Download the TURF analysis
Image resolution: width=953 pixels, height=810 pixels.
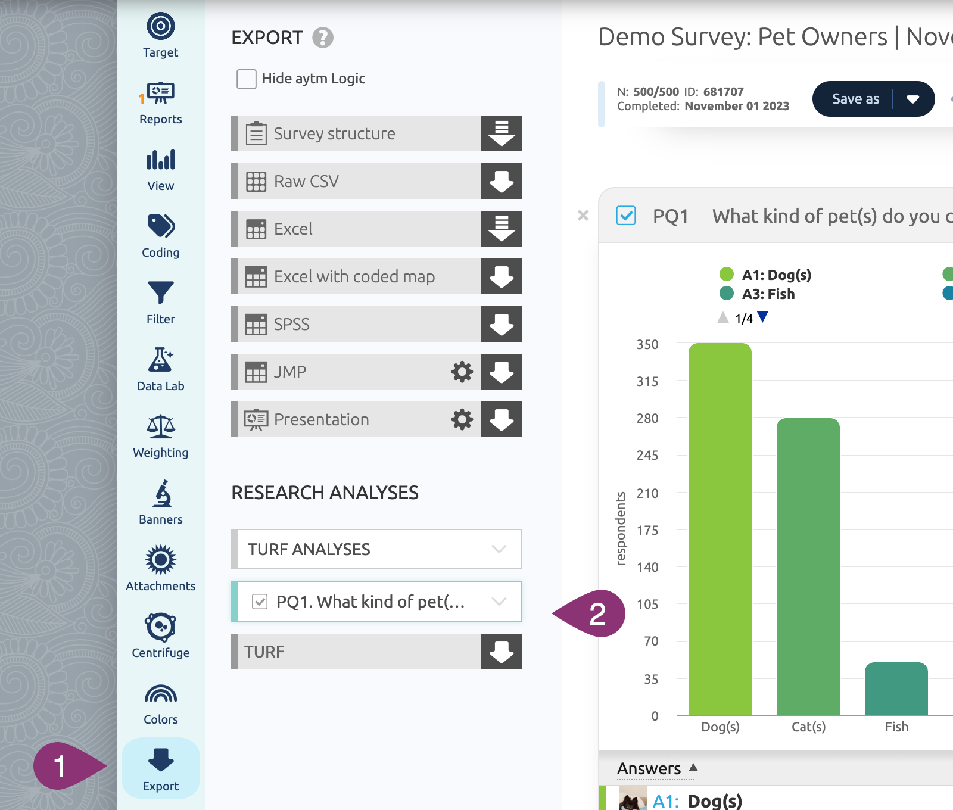click(x=501, y=652)
